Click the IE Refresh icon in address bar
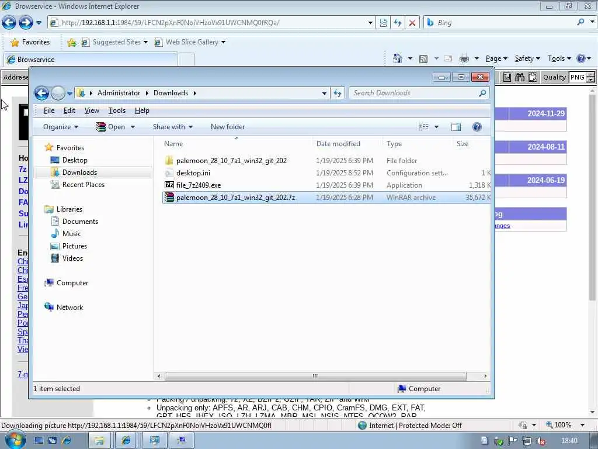The height and width of the screenshot is (449, 598). pyautogui.click(x=397, y=23)
